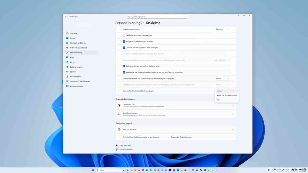Uncheck Badges in Taskleisten-Apps anzeigen

pos(124,42)
